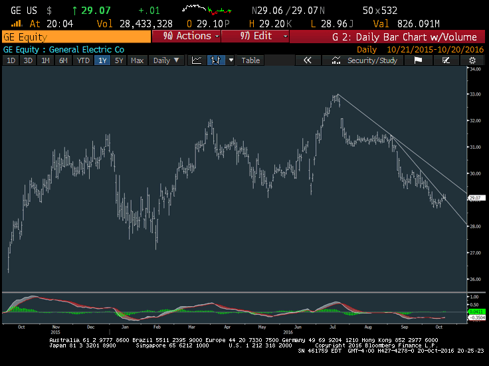Collapse panel with the double chevron button

[308, 60]
